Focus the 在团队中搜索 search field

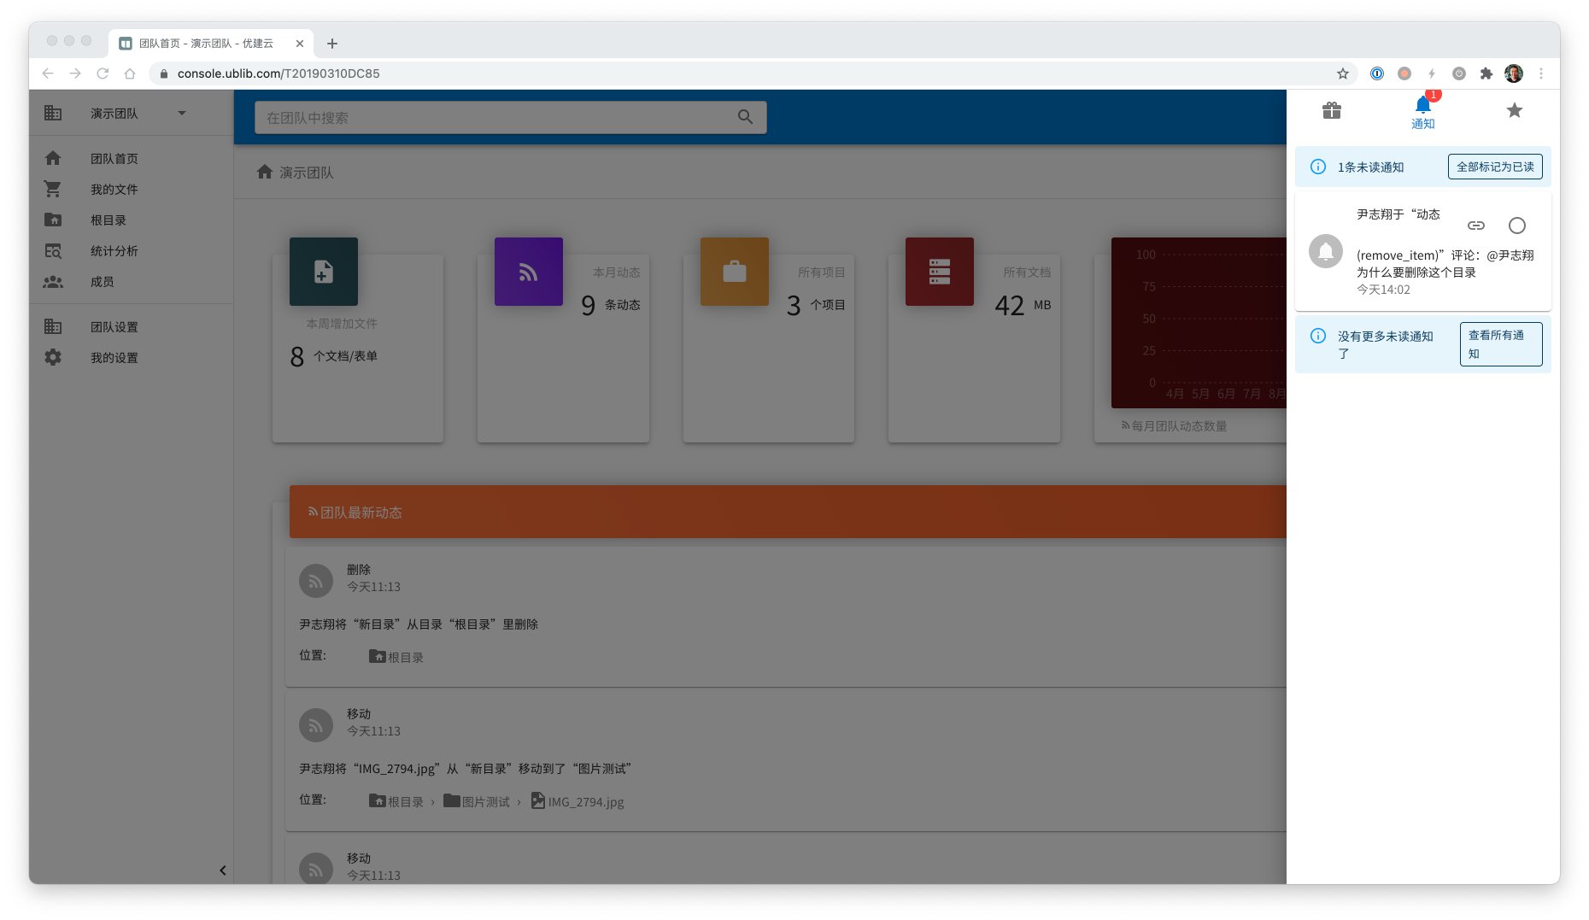pos(495,118)
